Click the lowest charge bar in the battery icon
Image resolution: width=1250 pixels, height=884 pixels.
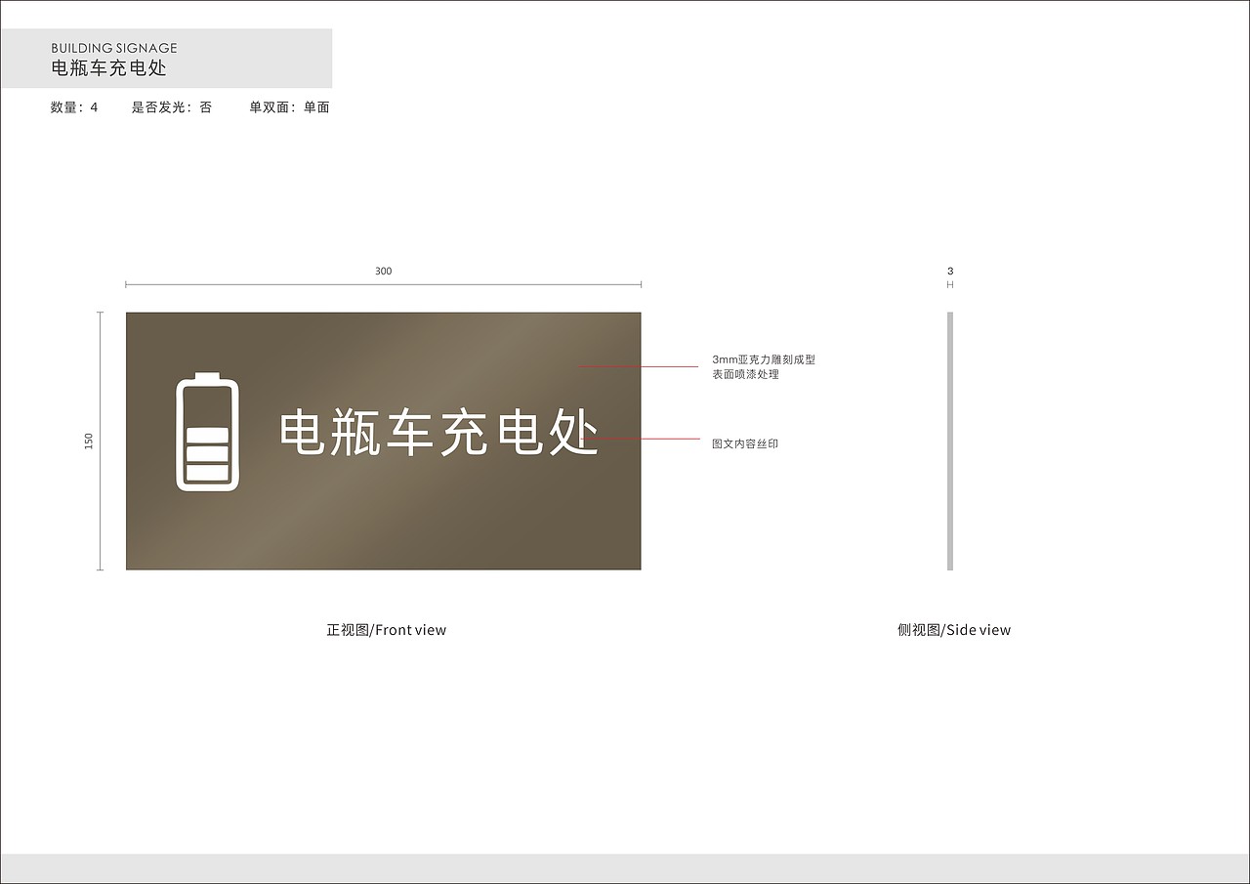pyautogui.click(x=207, y=472)
